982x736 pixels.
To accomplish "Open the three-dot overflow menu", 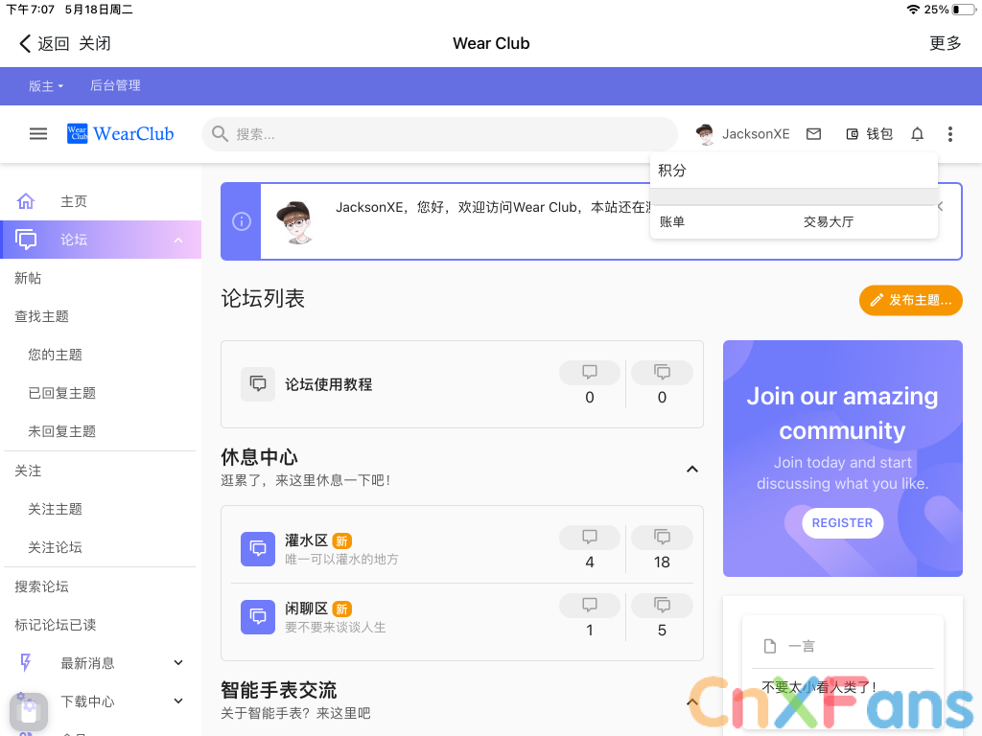I will coord(949,134).
